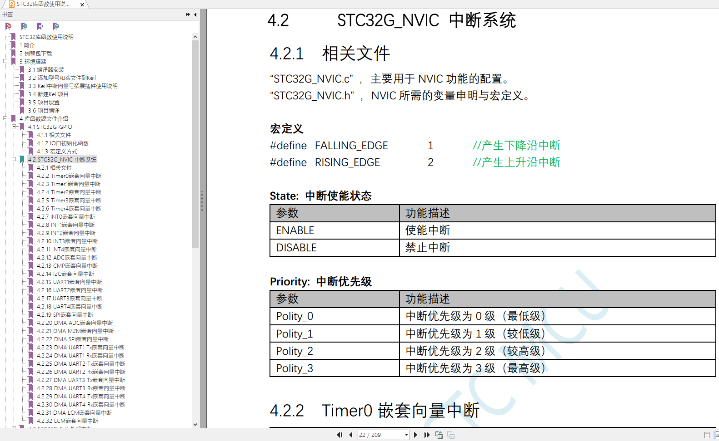Collapse the '4 库函数源文件介绍' bookmark node
719x441 pixels.
(5, 118)
